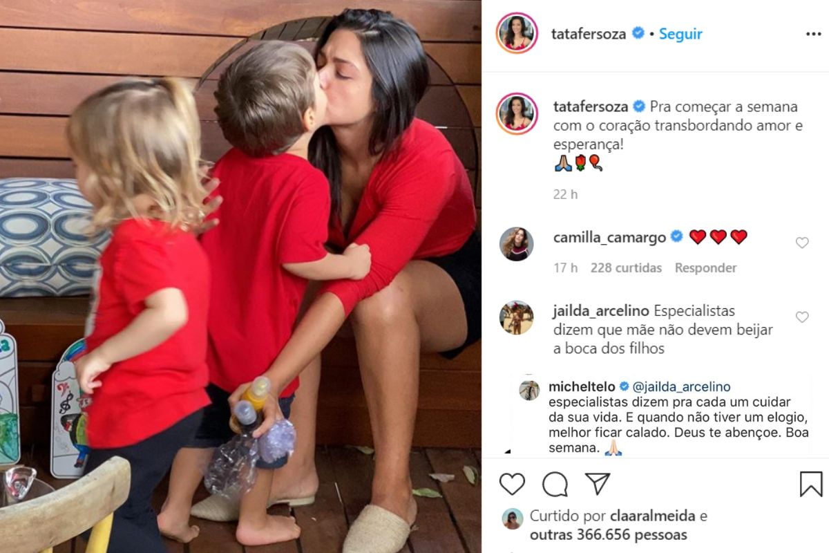Open tatafersoza username in header
Viewport: 829px width, 553px height.
coord(590,34)
